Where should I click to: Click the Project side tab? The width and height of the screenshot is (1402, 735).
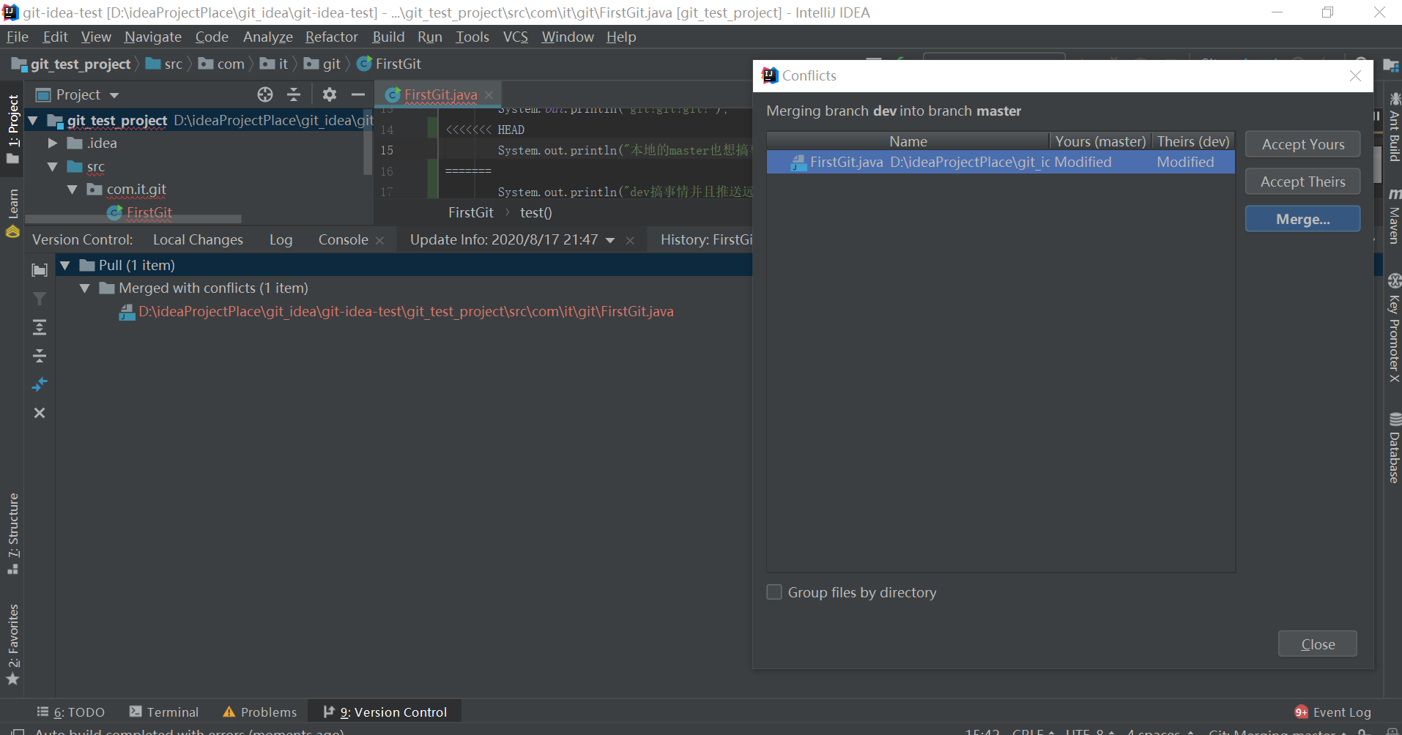click(x=12, y=128)
